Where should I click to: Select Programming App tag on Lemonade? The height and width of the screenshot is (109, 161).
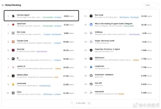[45, 86]
